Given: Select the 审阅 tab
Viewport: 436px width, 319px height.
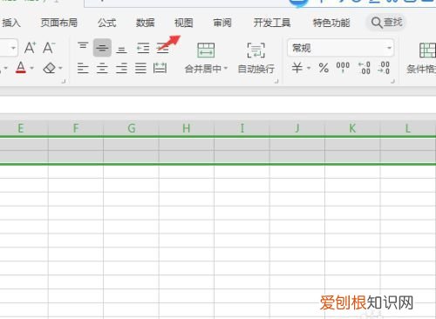Looking at the screenshot, I should (222, 23).
